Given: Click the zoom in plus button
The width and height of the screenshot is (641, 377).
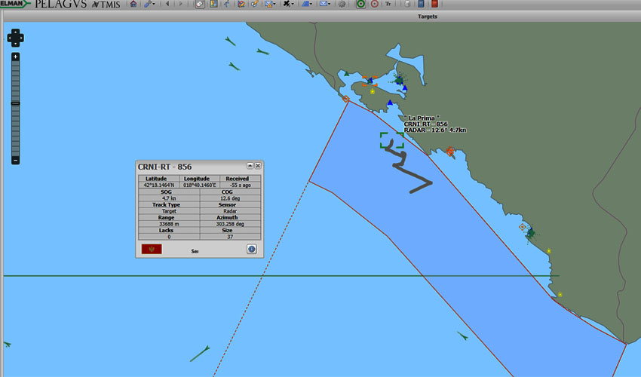Looking at the screenshot, I should click(x=15, y=57).
